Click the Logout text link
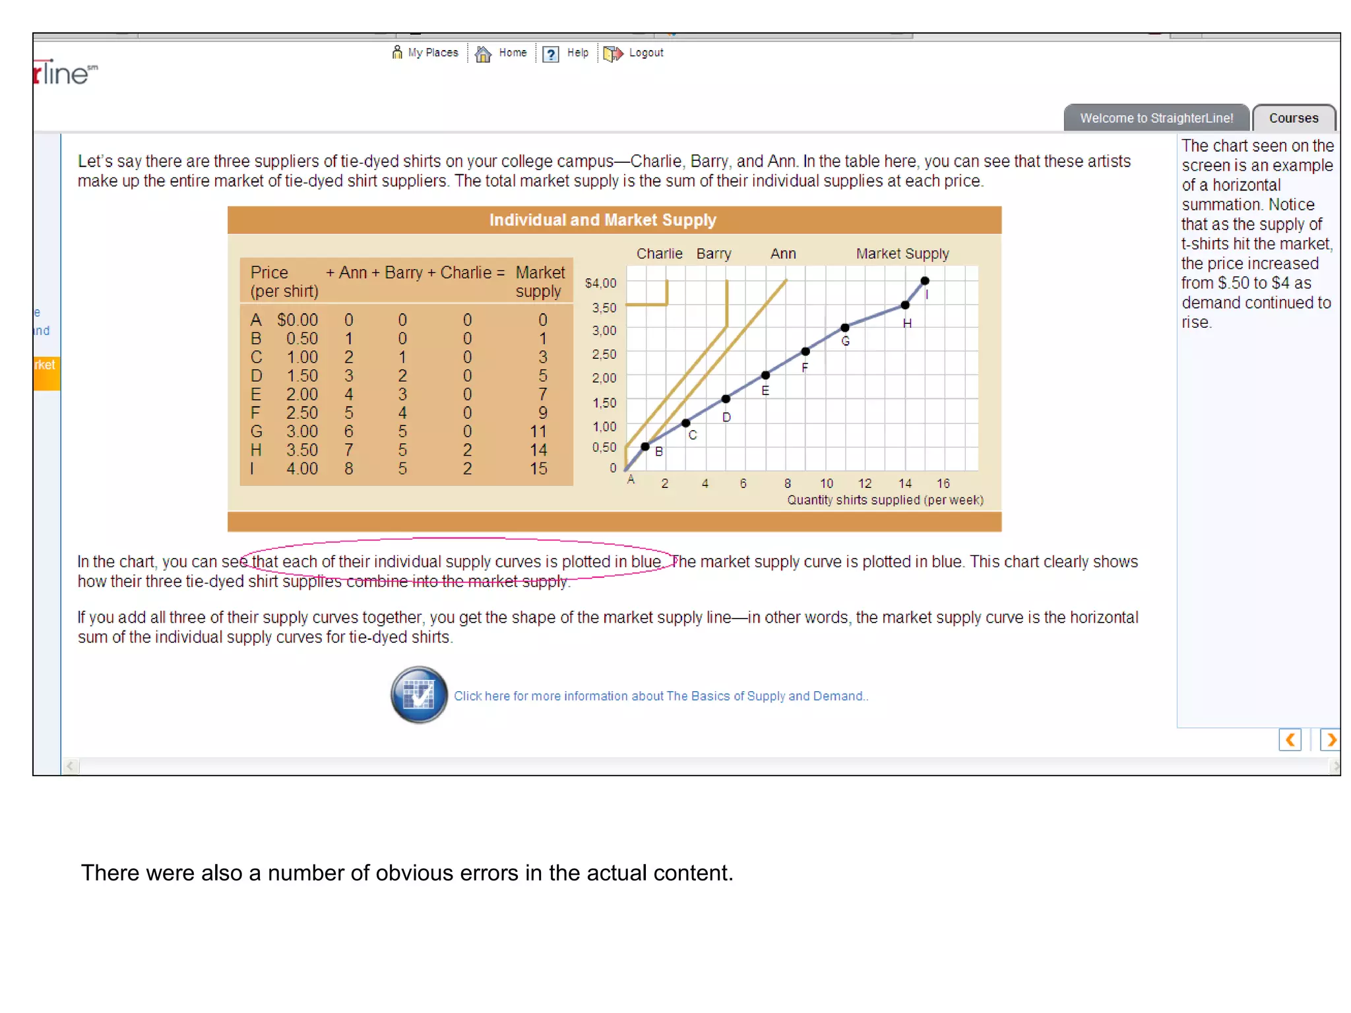This screenshot has width=1351, height=1013. pyautogui.click(x=646, y=53)
